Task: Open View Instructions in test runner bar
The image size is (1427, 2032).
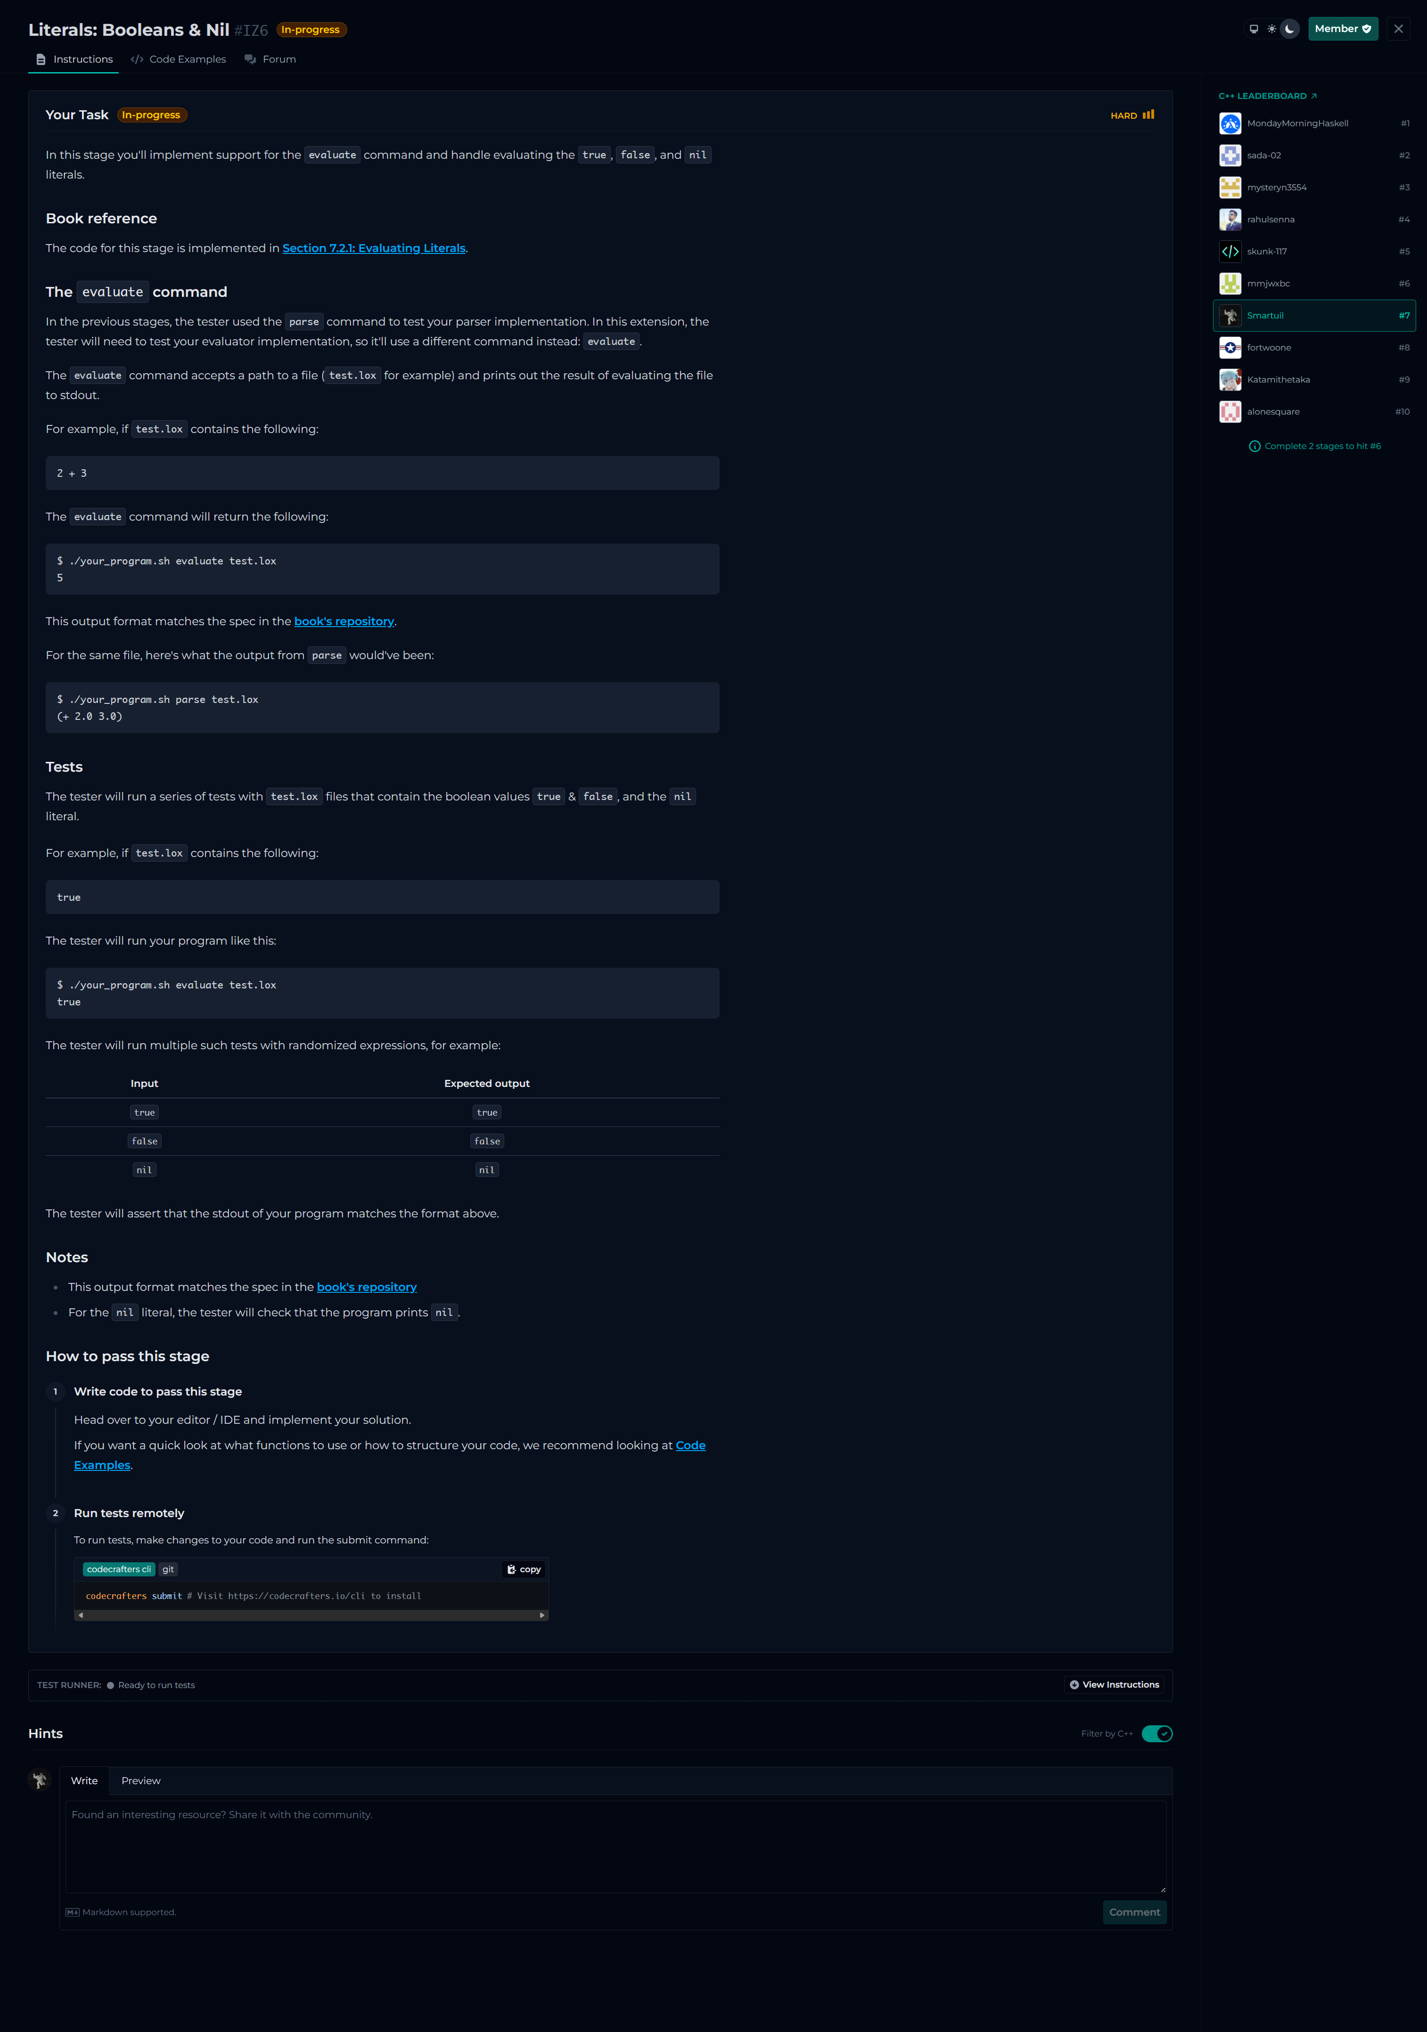Action: 1114,1685
